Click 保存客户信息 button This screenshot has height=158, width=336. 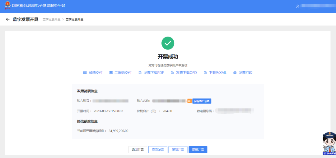(202, 101)
